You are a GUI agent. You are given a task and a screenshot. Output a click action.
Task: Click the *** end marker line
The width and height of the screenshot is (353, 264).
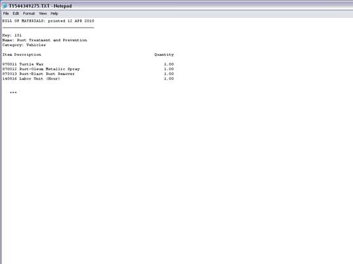coord(13,93)
